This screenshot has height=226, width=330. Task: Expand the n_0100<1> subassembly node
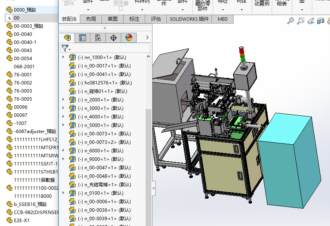click(x=64, y=193)
